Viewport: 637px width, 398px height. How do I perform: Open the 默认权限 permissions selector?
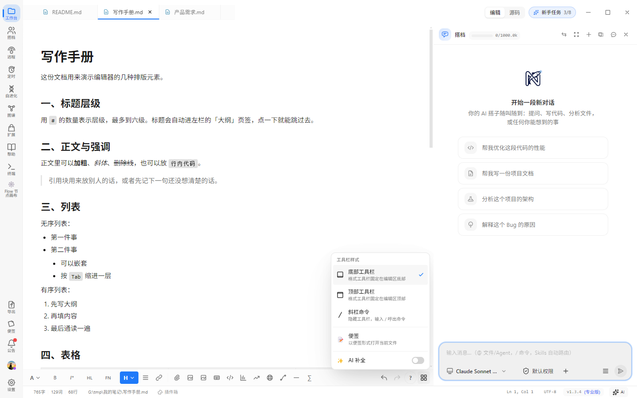[x=538, y=371]
